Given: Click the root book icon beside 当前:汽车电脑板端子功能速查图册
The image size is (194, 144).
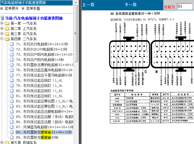Looking at the screenshot, I should click(2, 18).
